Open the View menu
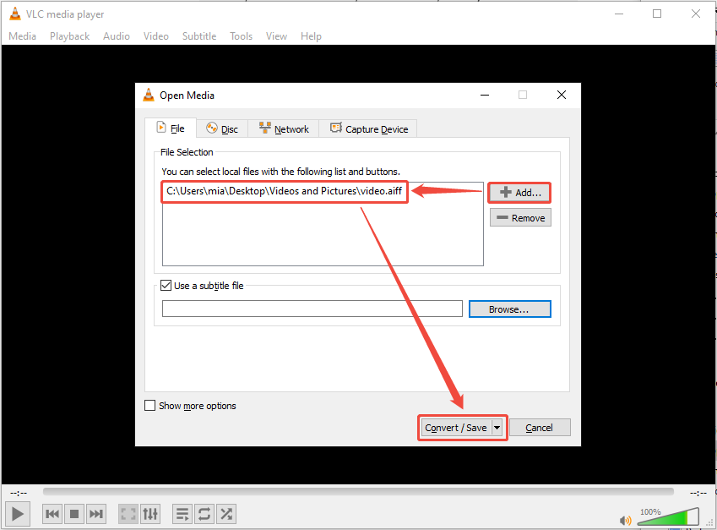This screenshot has height=530, width=717. tap(276, 36)
